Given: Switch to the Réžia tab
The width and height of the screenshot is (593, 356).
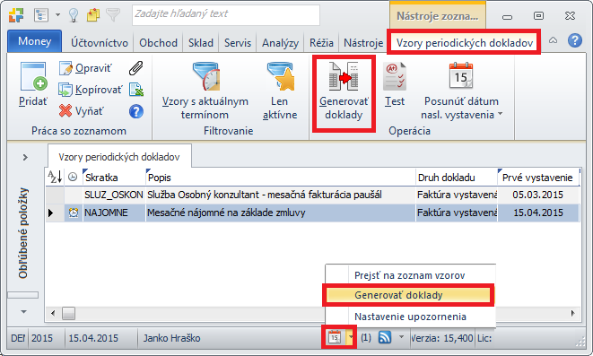Looking at the screenshot, I should click(x=321, y=43).
